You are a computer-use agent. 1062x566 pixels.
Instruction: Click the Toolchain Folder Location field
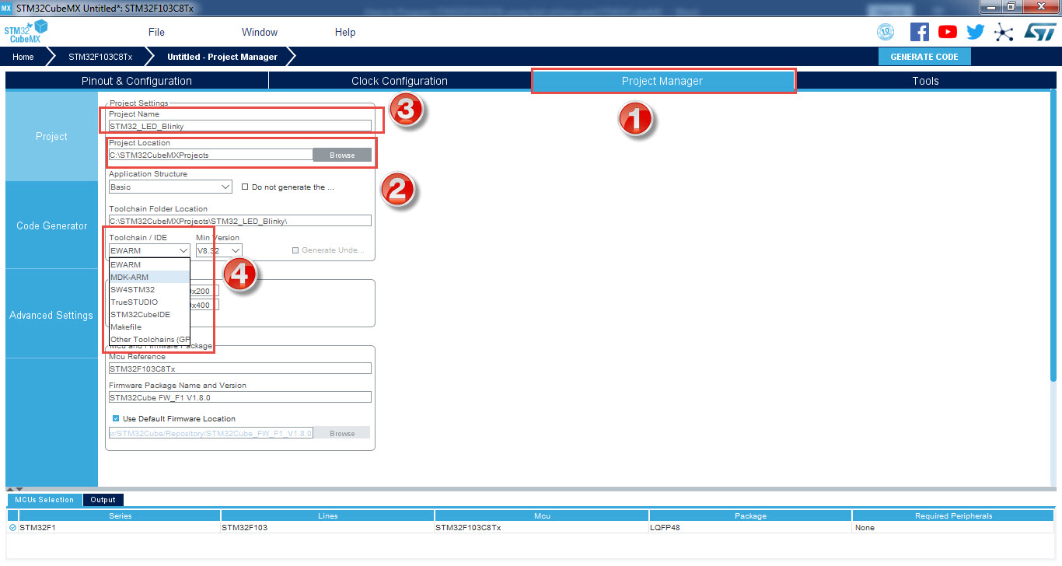(x=240, y=221)
